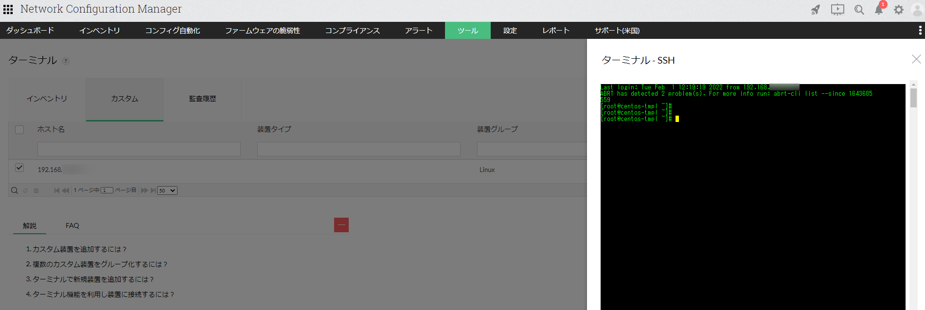Select the 解説 help tab
925x310 pixels.
(x=30, y=226)
